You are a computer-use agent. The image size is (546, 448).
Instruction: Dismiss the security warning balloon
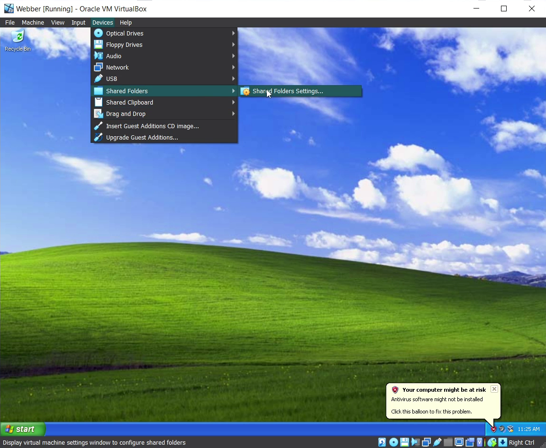tap(494, 389)
